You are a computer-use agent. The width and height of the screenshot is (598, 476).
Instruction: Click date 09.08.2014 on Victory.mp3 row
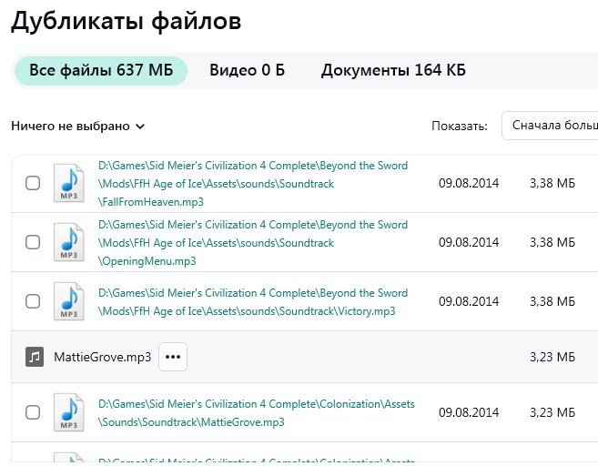(469, 301)
